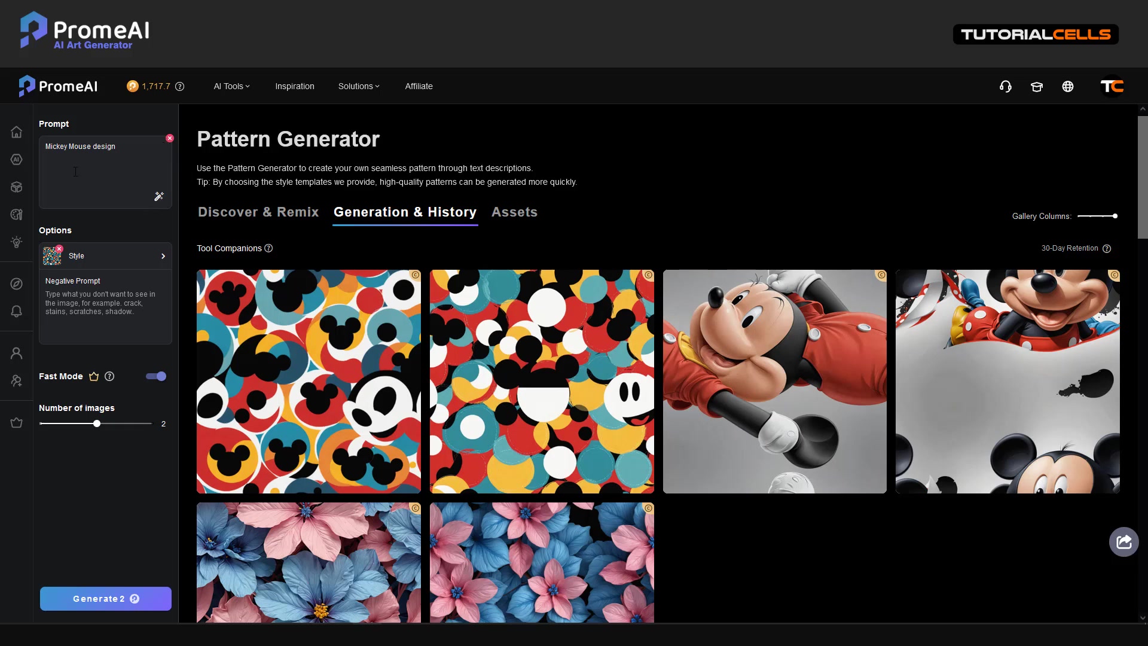Click copyright icon on blue leaves pattern
The width and height of the screenshot is (1148, 646).
(x=648, y=508)
